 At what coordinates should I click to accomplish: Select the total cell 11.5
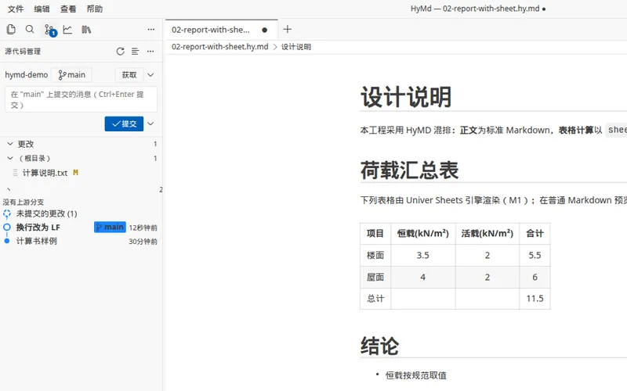click(535, 299)
